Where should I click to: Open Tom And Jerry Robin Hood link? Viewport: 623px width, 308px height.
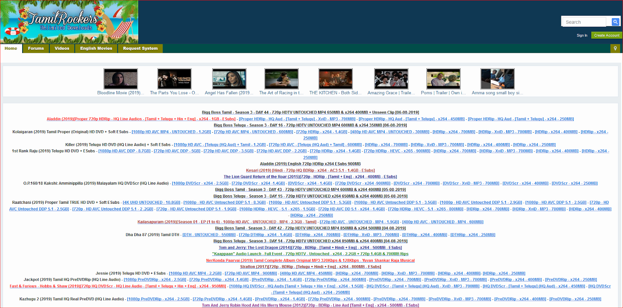310,305
